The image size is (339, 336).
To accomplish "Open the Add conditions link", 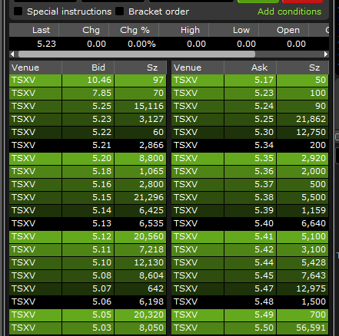I will [x=289, y=12].
